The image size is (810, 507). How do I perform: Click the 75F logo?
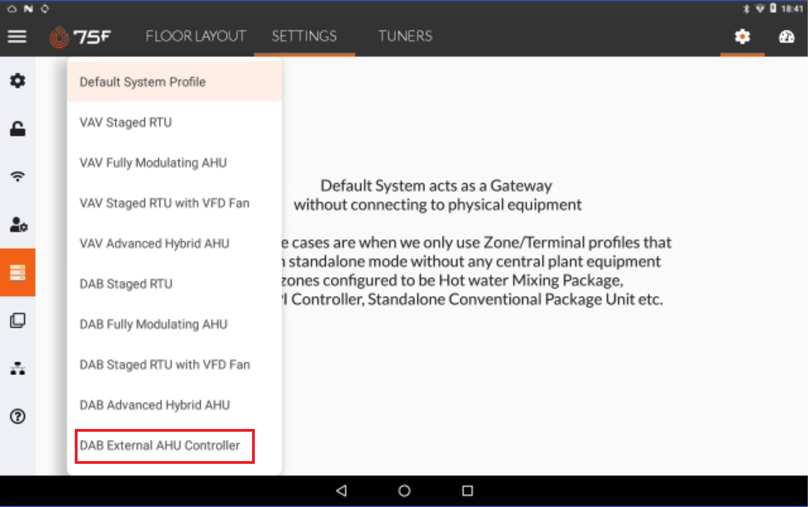coord(80,37)
